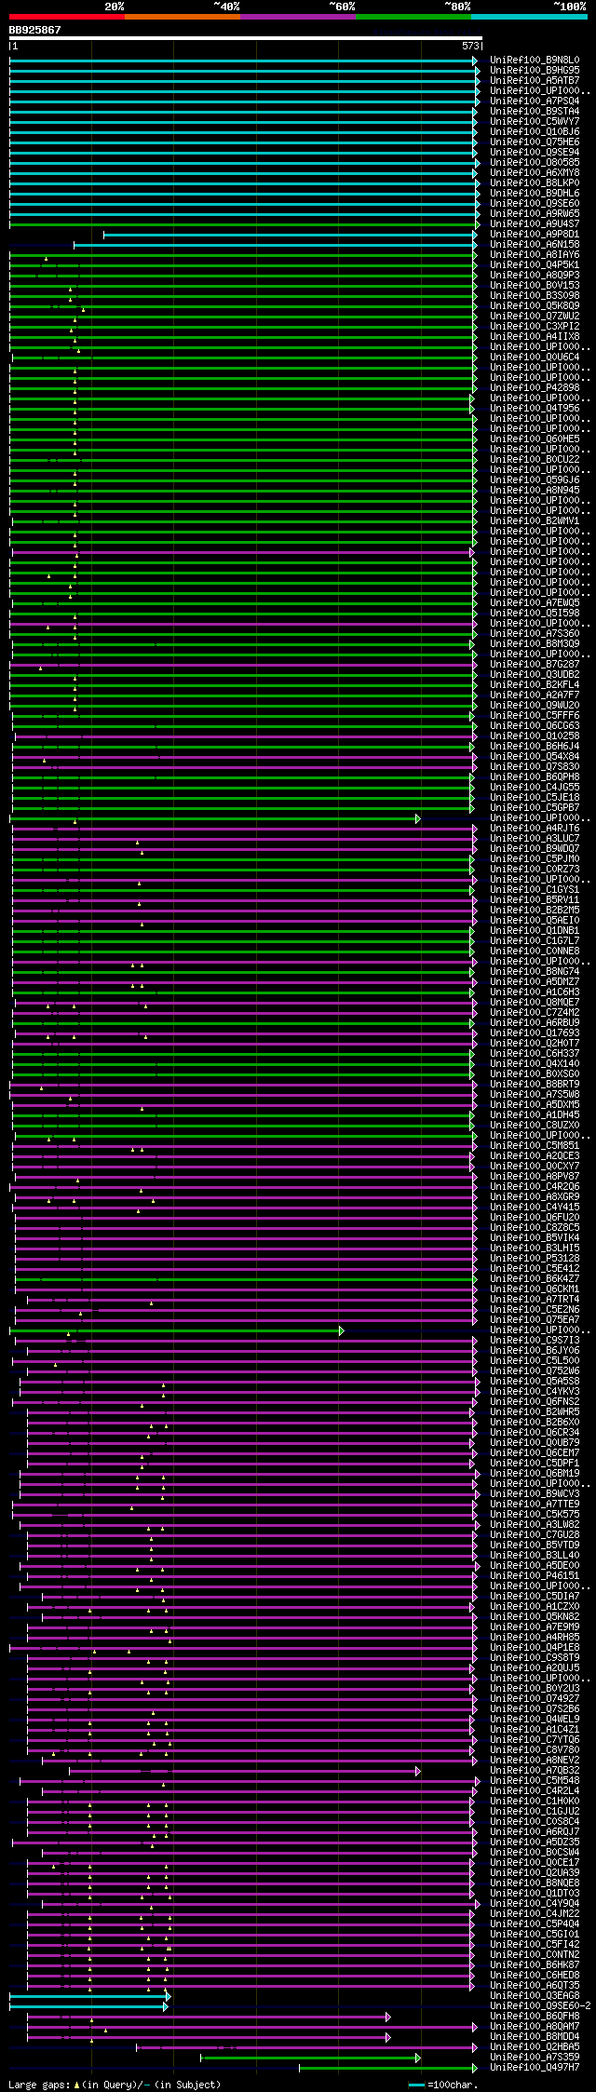
Task: Select hit label UniRef100_B9DHL6
Action: [535, 194]
